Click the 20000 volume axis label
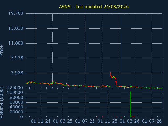The height and width of the screenshot is (126, 168). point(16,112)
